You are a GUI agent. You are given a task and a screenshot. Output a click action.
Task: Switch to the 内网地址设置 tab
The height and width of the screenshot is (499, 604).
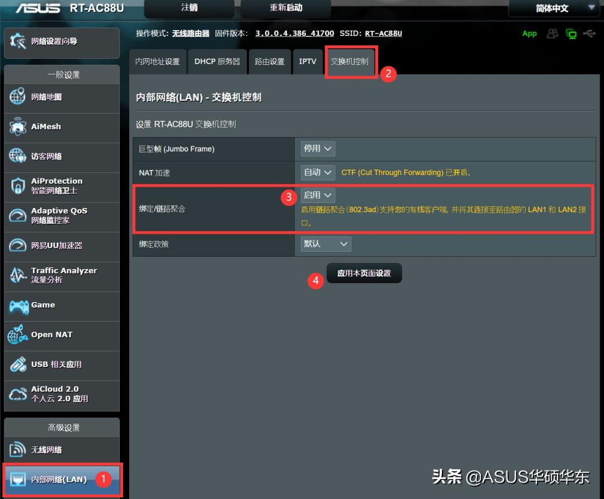pyautogui.click(x=158, y=62)
